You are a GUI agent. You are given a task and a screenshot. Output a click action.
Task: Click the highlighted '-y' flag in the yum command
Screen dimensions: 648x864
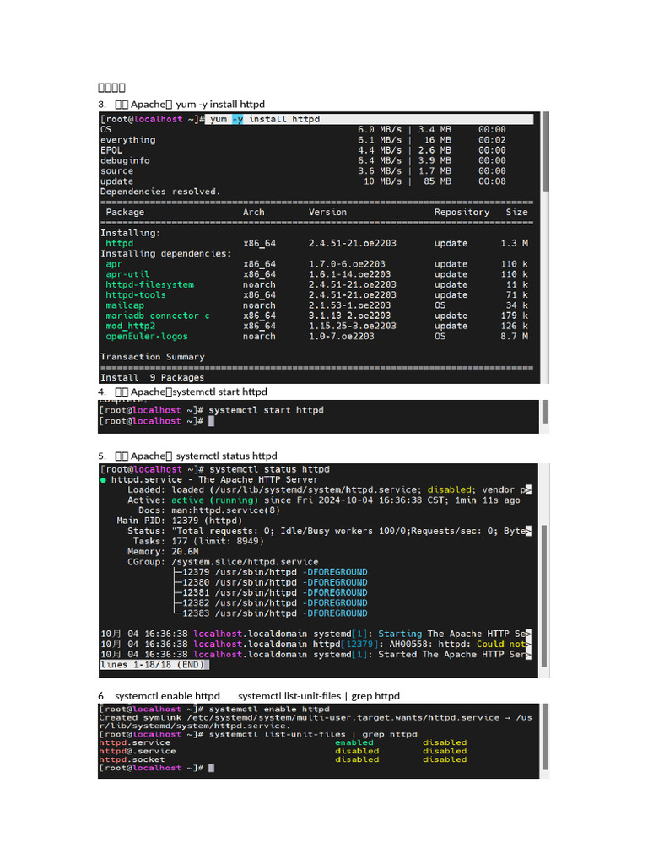point(237,119)
